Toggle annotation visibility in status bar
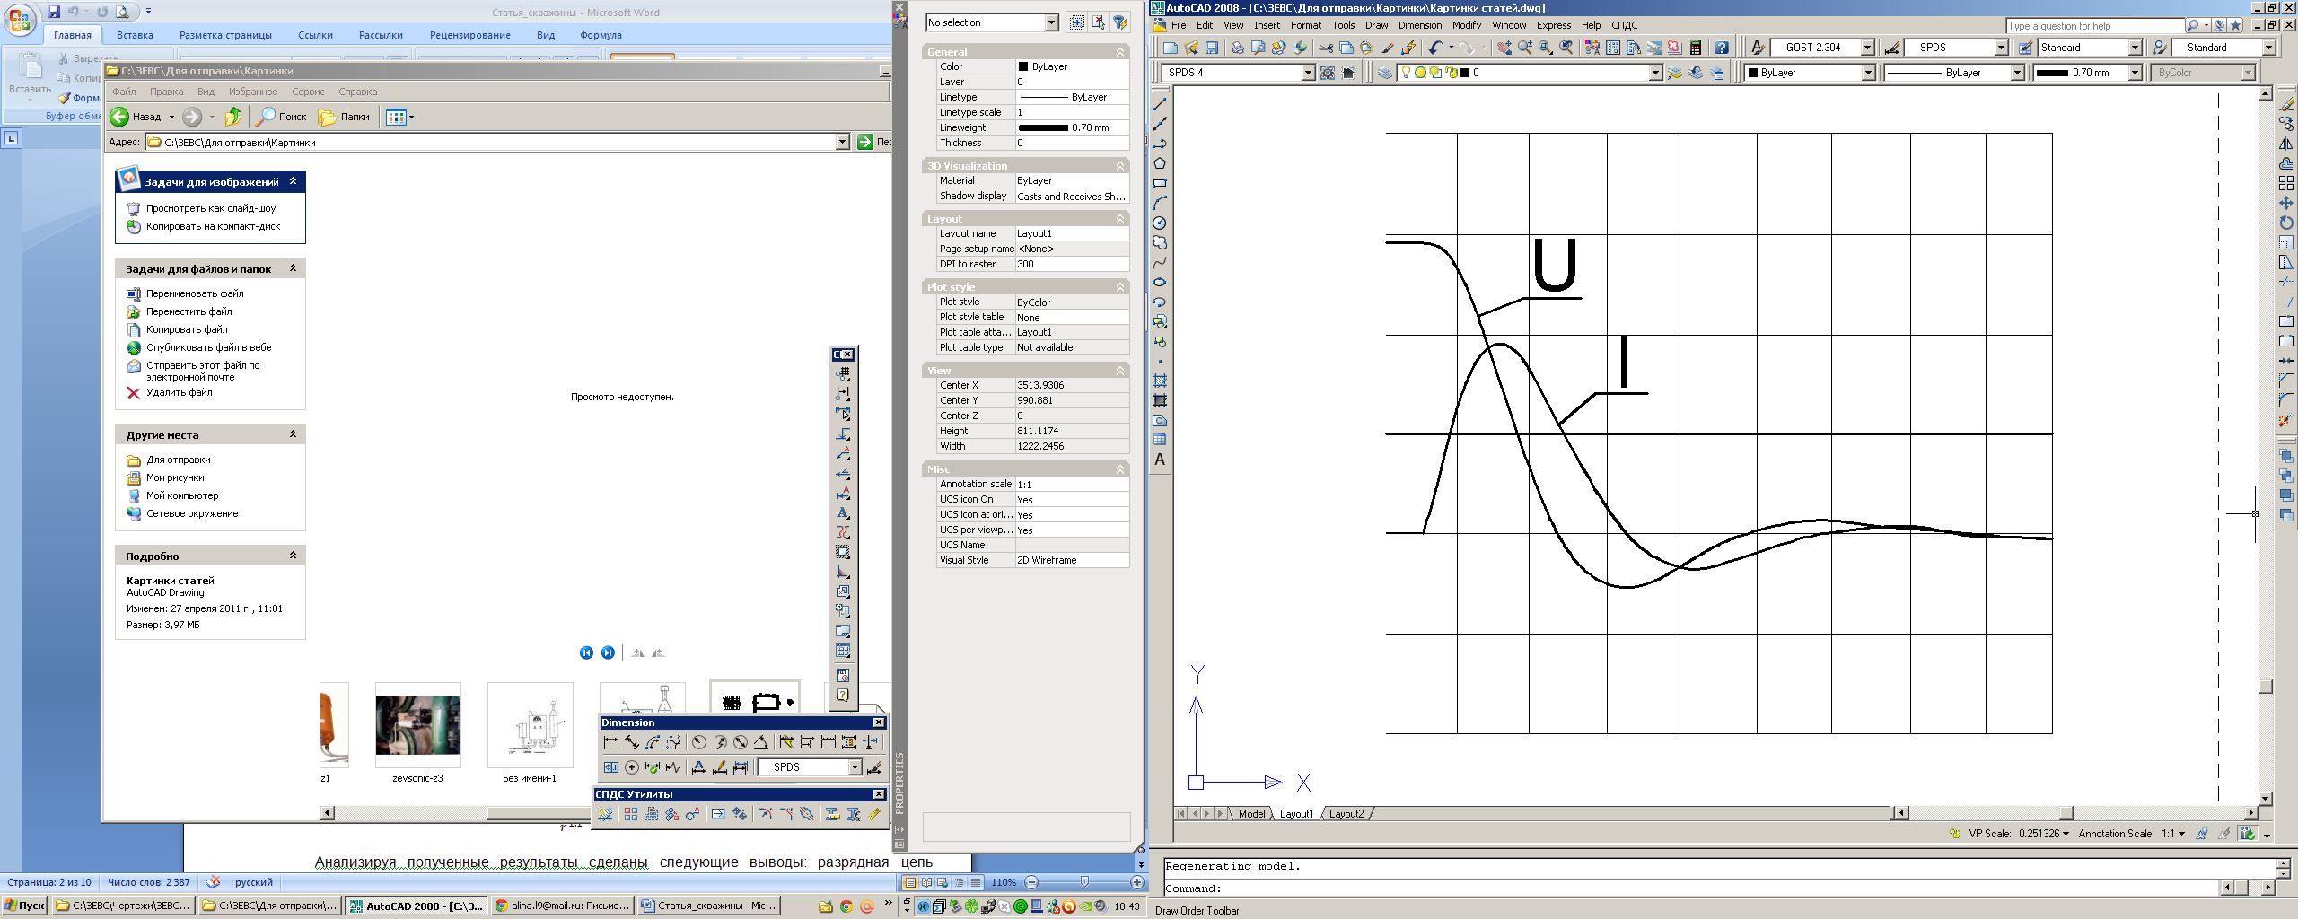This screenshot has width=2298, height=919. click(x=2201, y=834)
